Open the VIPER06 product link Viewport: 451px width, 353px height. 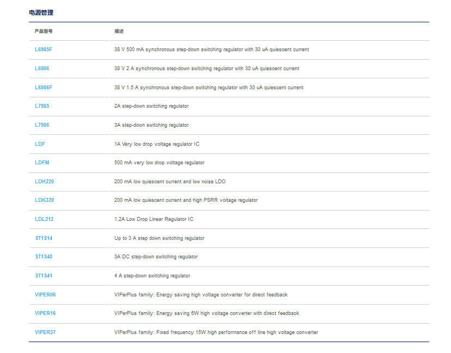pyautogui.click(x=45, y=295)
